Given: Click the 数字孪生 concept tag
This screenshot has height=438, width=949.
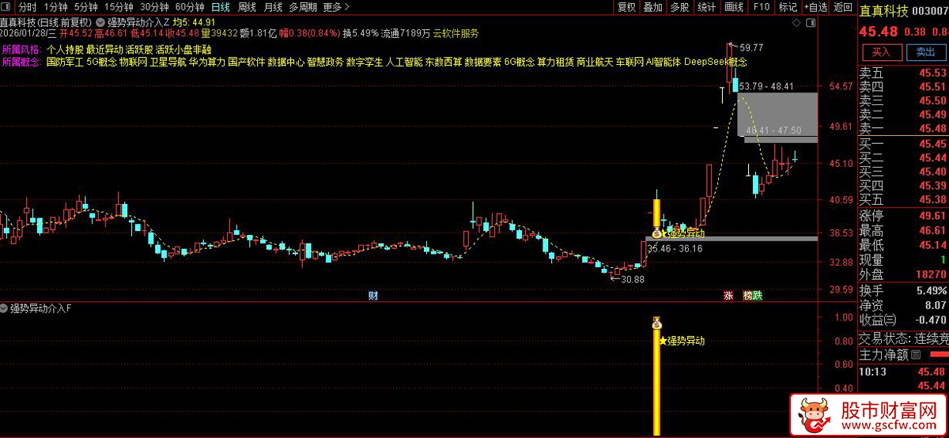Looking at the screenshot, I should tap(365, 61).
